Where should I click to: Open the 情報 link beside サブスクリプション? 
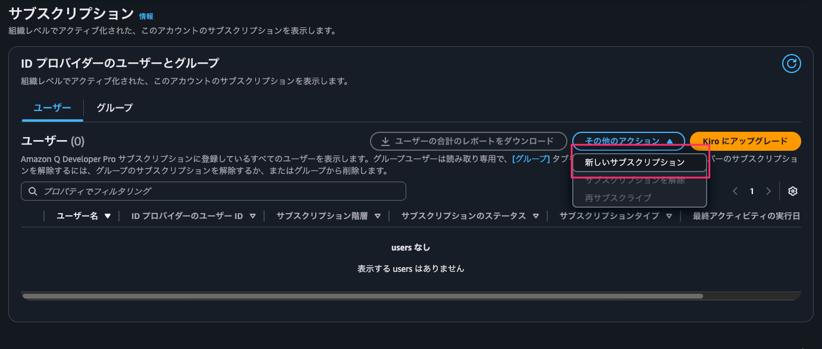(146, 16)
